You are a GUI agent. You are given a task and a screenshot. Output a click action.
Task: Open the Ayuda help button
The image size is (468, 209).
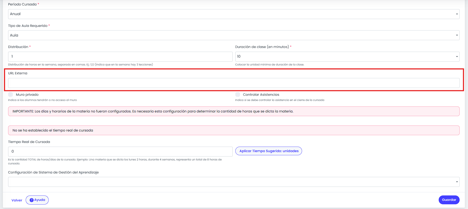(37, 200)
